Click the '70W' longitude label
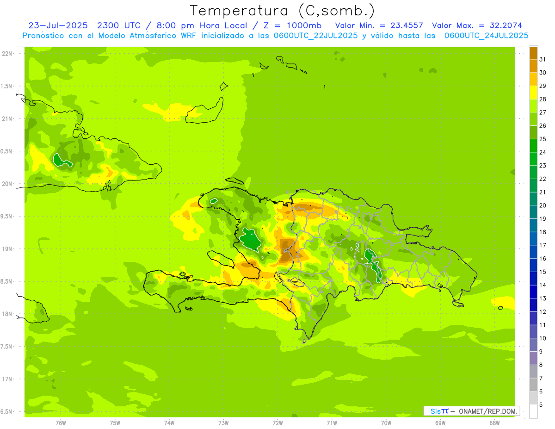Image resolution: width=555 pixels, height=429 pixels. point(386,423)
